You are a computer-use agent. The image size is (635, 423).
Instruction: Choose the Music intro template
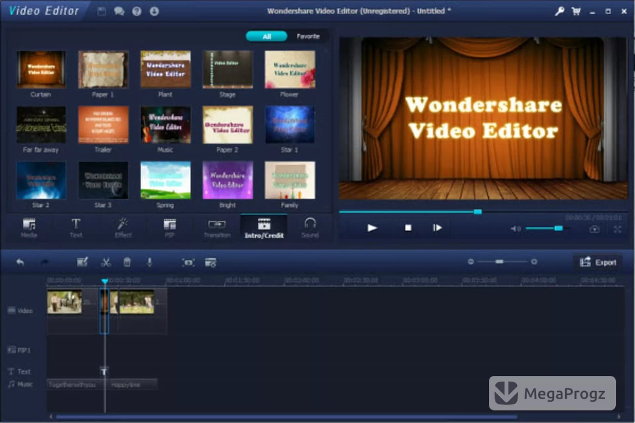(x=165, y=125)
